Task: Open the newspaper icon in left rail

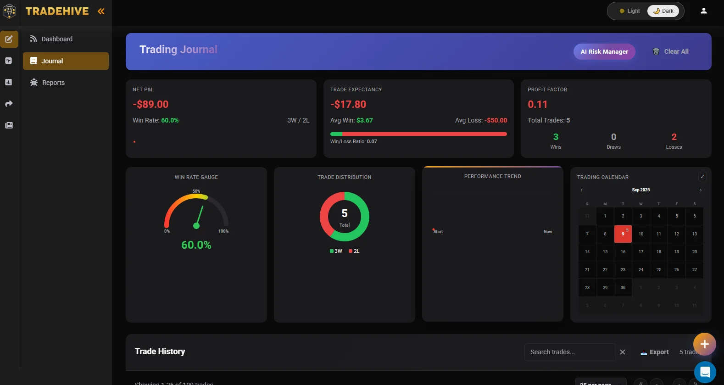Action: [9, 125]
